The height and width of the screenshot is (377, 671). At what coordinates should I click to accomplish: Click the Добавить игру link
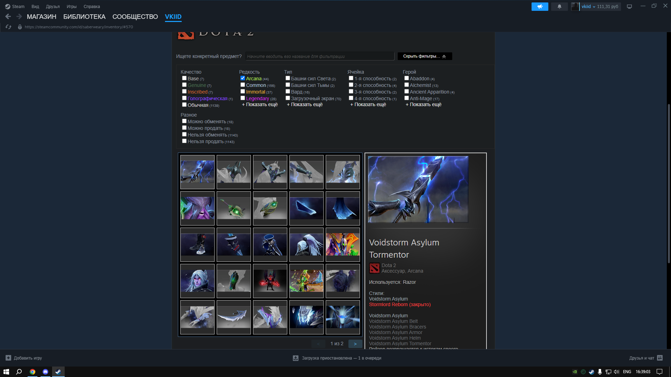[28, 358]
